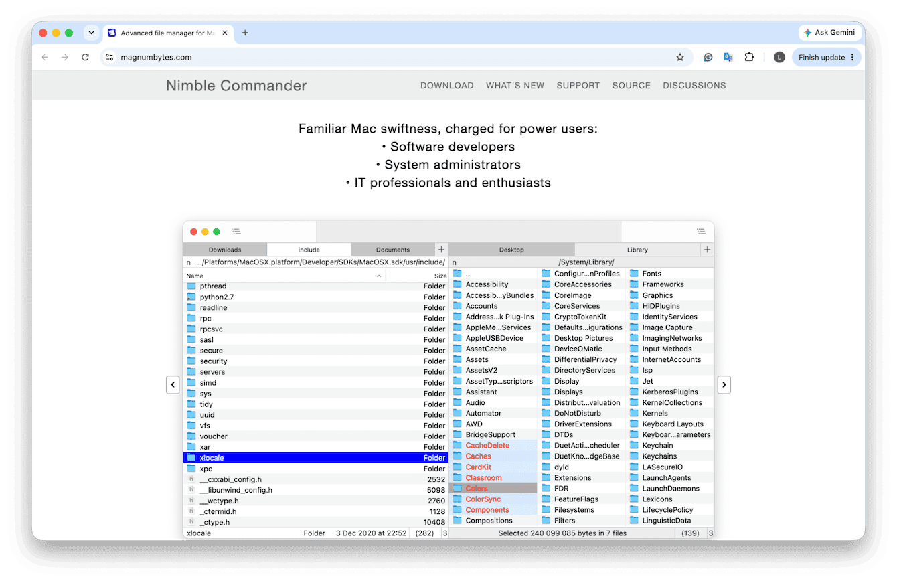Show next screenshot in carousel
The image size is (897, 583).
724,385
